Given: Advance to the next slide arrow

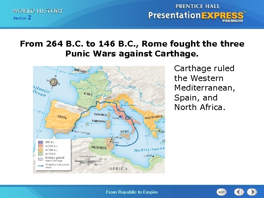Looking at the screenshot, I should point(252,192).
